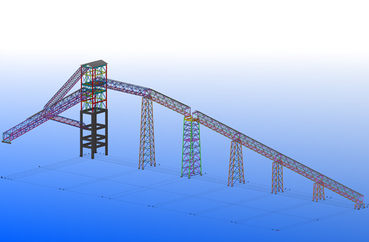Select the long gallery truss between third and fourth trestles
The height and width of the screenshot is (242, 369).
coord(257,145)
